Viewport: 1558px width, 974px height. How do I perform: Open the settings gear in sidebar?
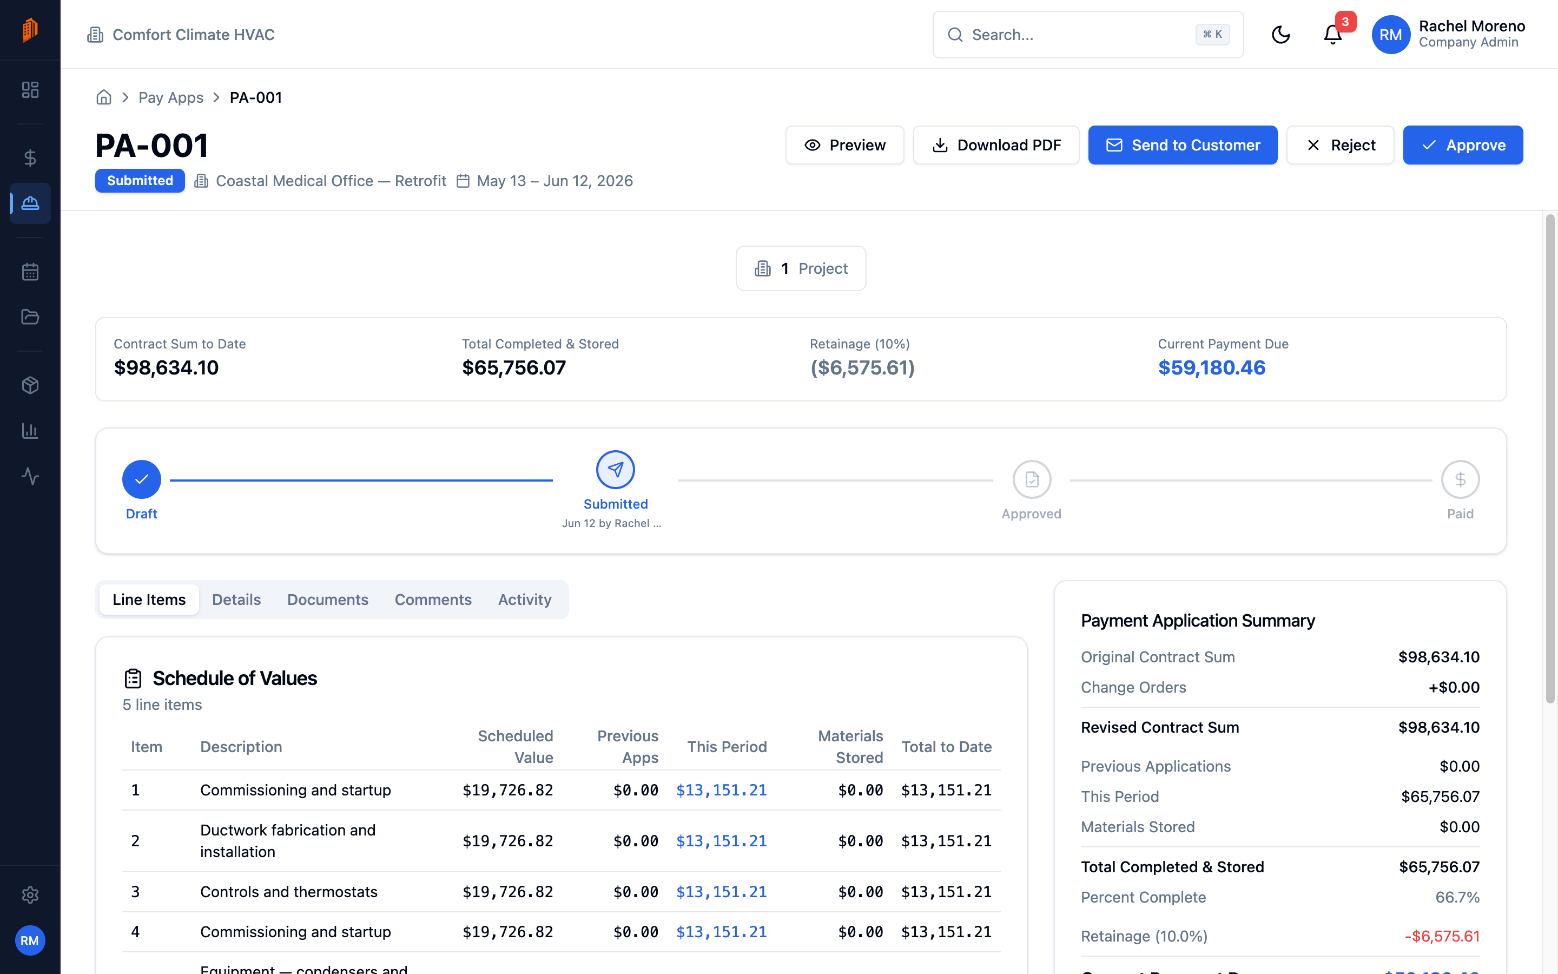[x=30, y=895]
